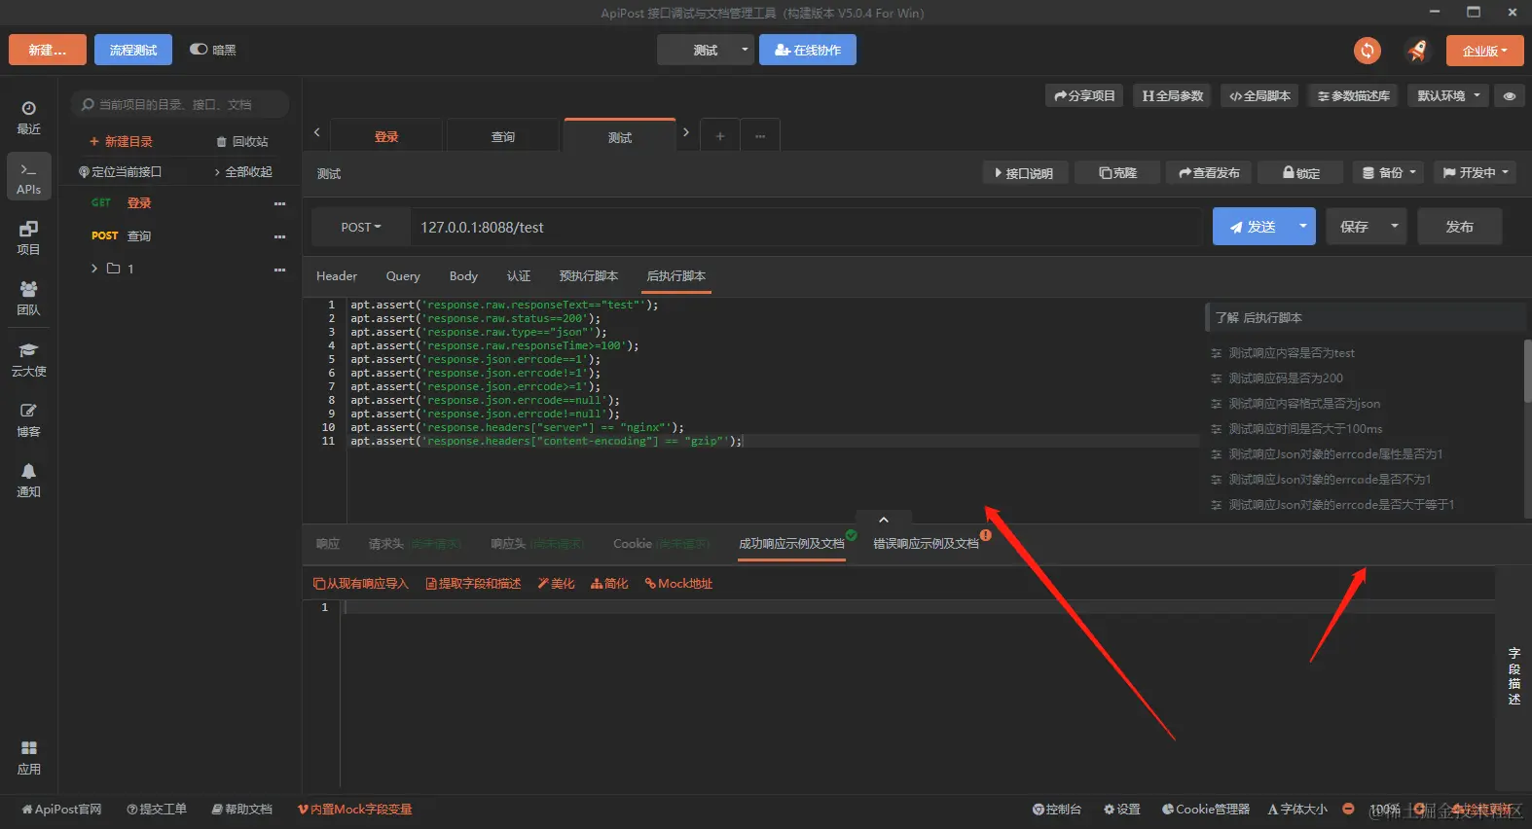Open the 测试 project selector dropdown

point(706,51)
